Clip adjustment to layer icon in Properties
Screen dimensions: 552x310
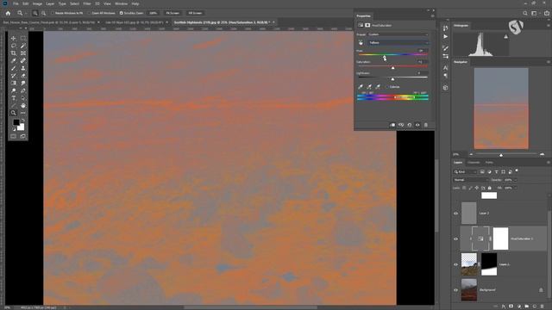point(392,125)
